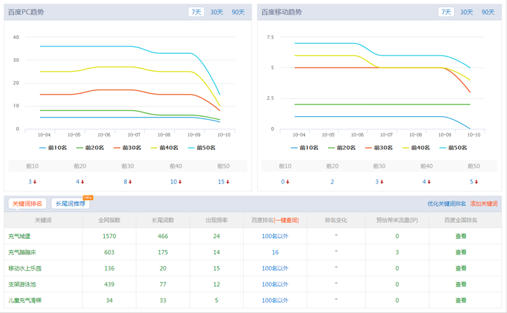This screenshot has height=313, width=507.
Task: Click 长尾词数 column header
Action: point(163,220)
